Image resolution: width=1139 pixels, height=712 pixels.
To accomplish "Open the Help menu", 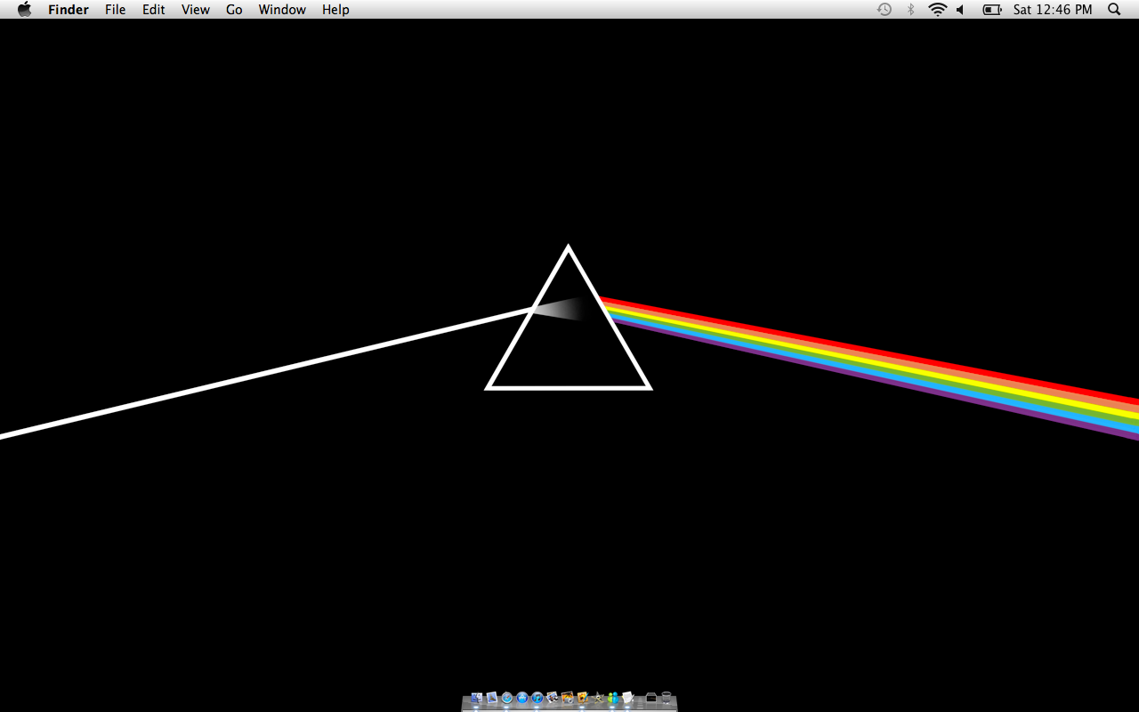I will [335, 10].
